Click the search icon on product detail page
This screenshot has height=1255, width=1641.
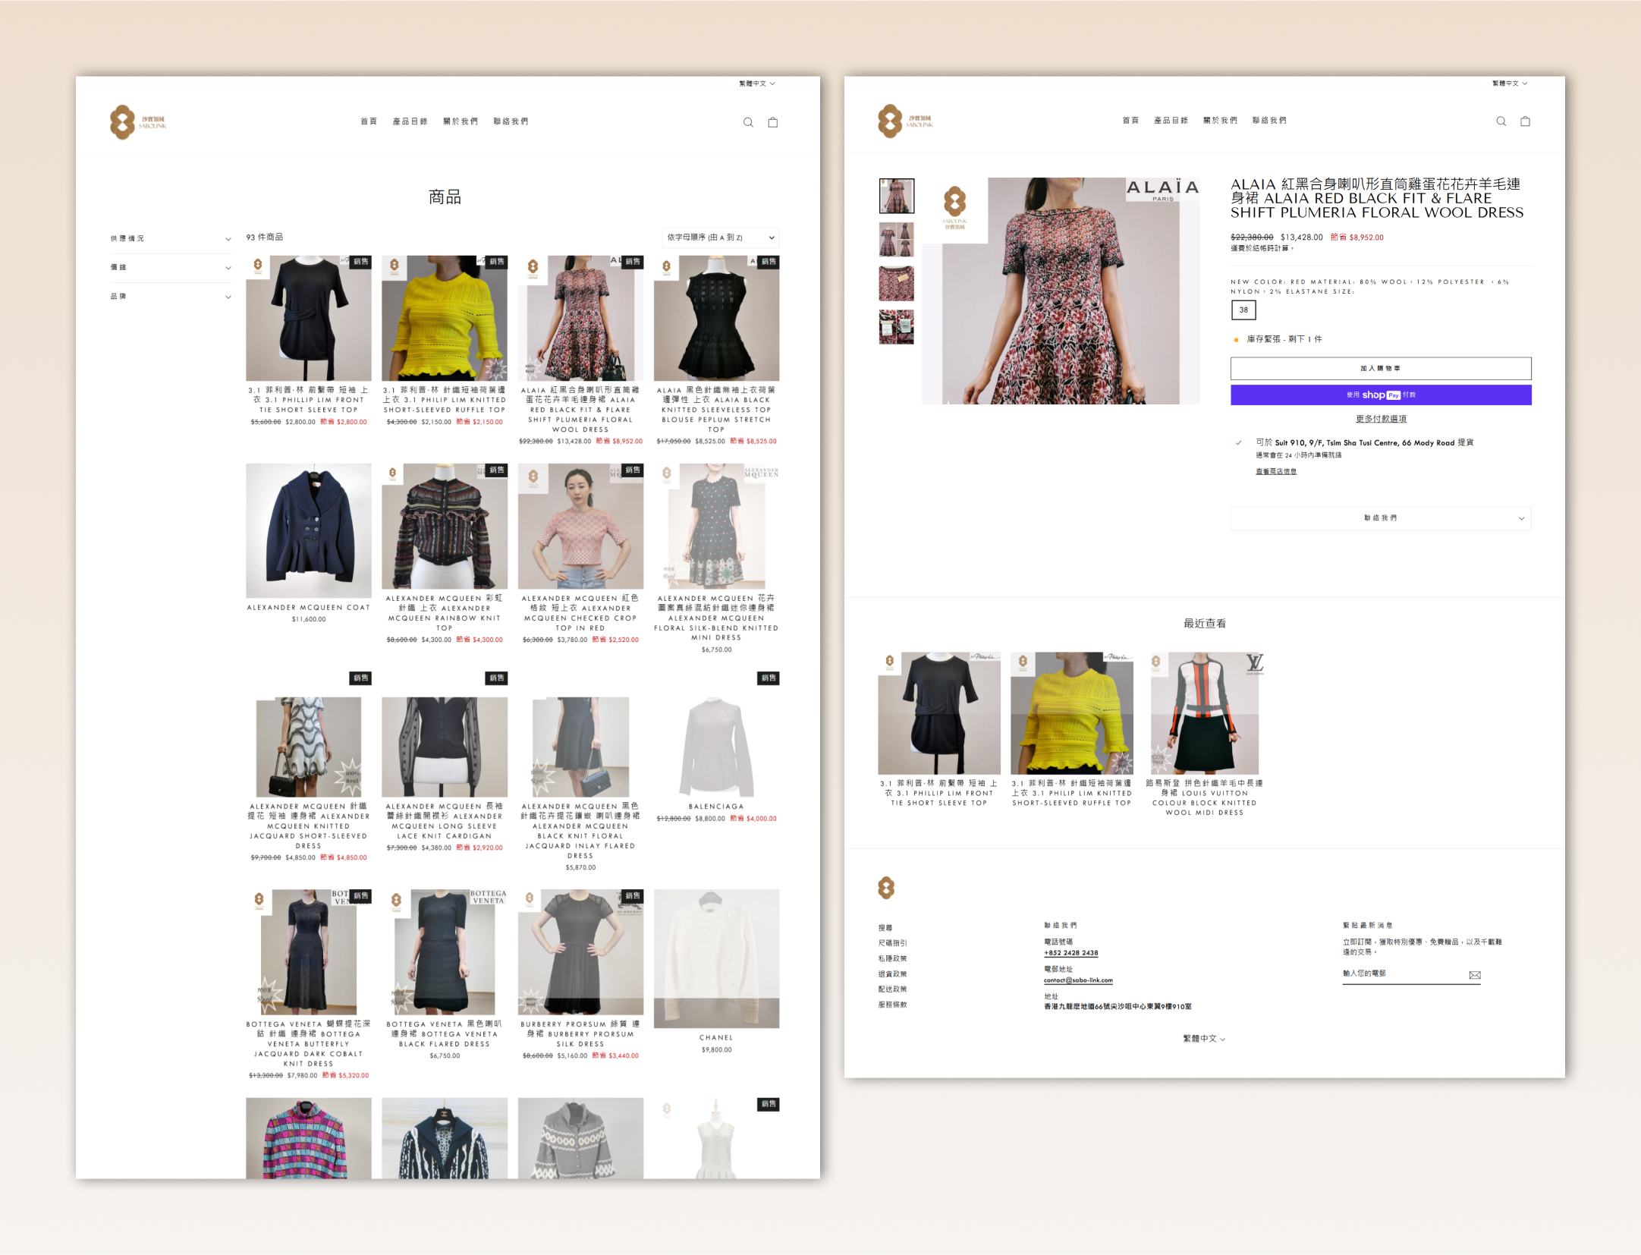pos(1501,121)
